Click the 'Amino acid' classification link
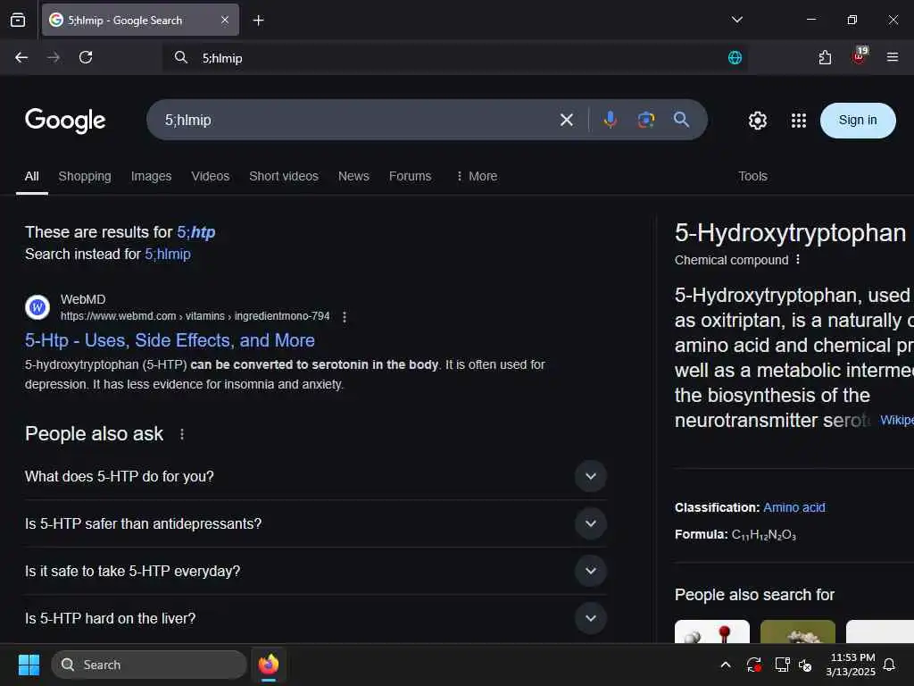 [794, 507]
